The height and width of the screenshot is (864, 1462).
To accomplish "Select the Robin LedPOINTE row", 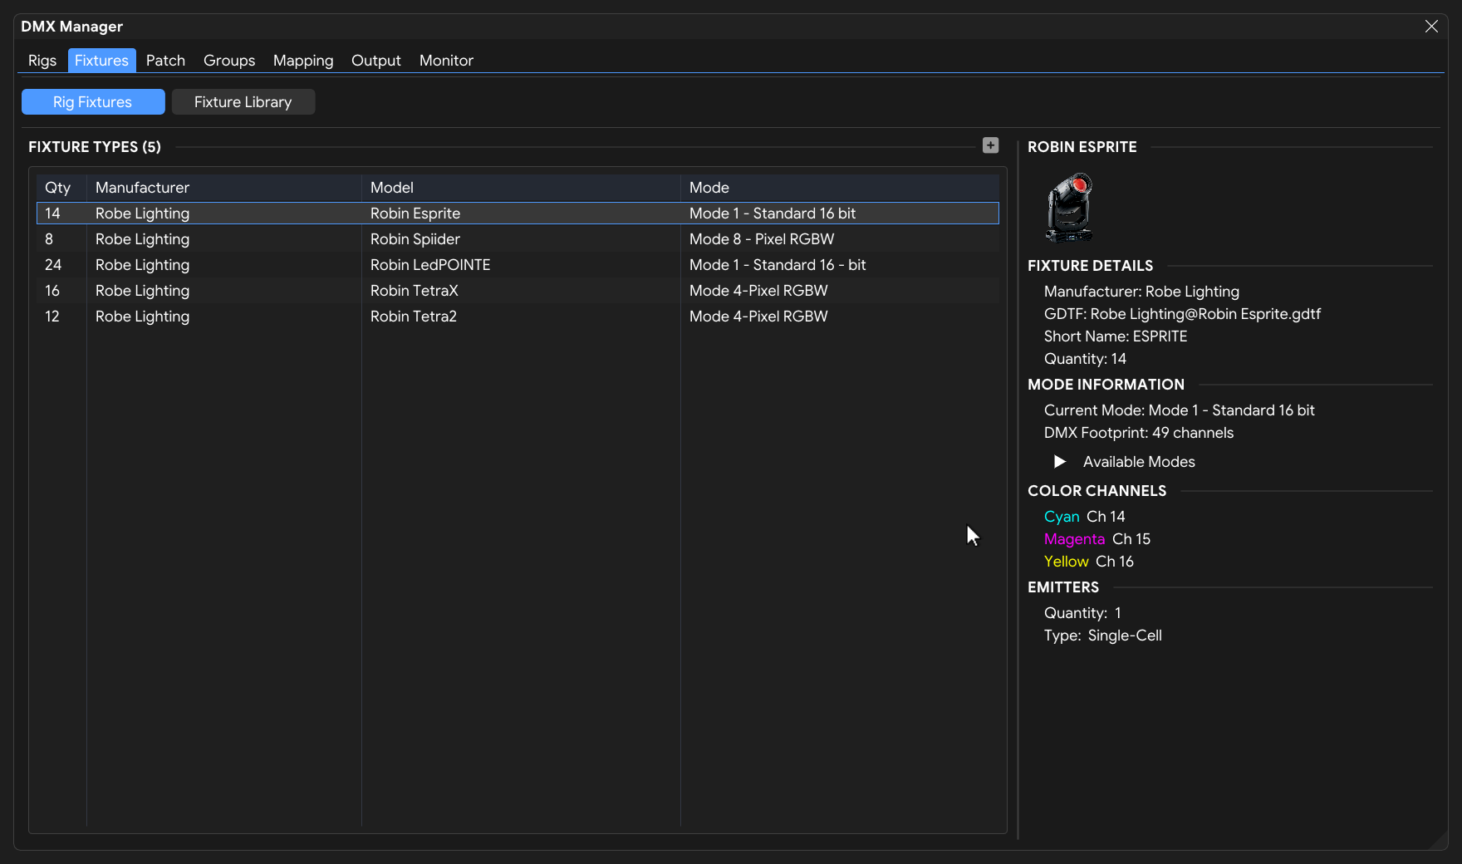I will (x=518, y=265).
